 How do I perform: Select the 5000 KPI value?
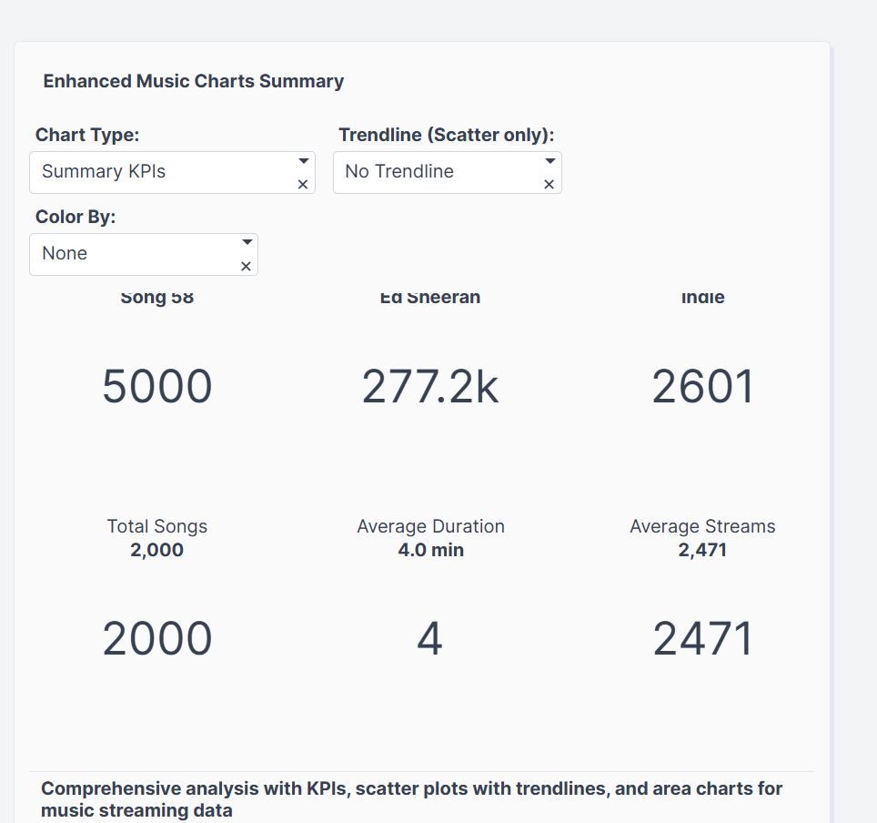tap(157, 387)
